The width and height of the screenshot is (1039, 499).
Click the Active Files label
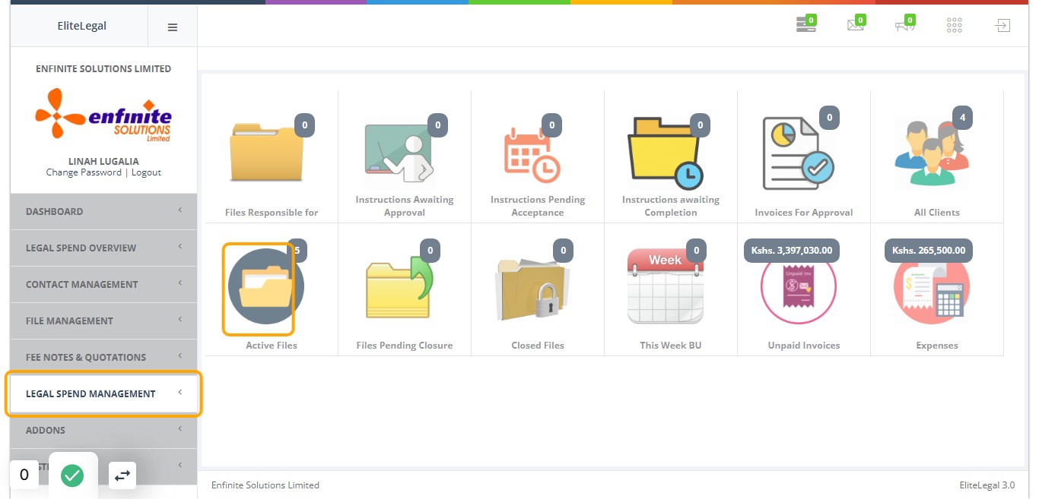(x=272, y=346)
